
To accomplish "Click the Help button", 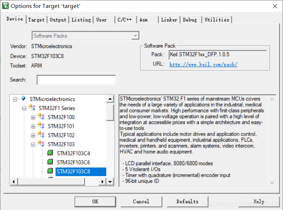I will 259,202.
